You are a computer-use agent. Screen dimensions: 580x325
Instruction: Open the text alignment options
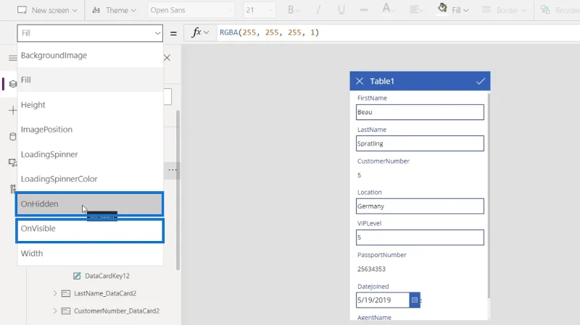pos(416,10)
